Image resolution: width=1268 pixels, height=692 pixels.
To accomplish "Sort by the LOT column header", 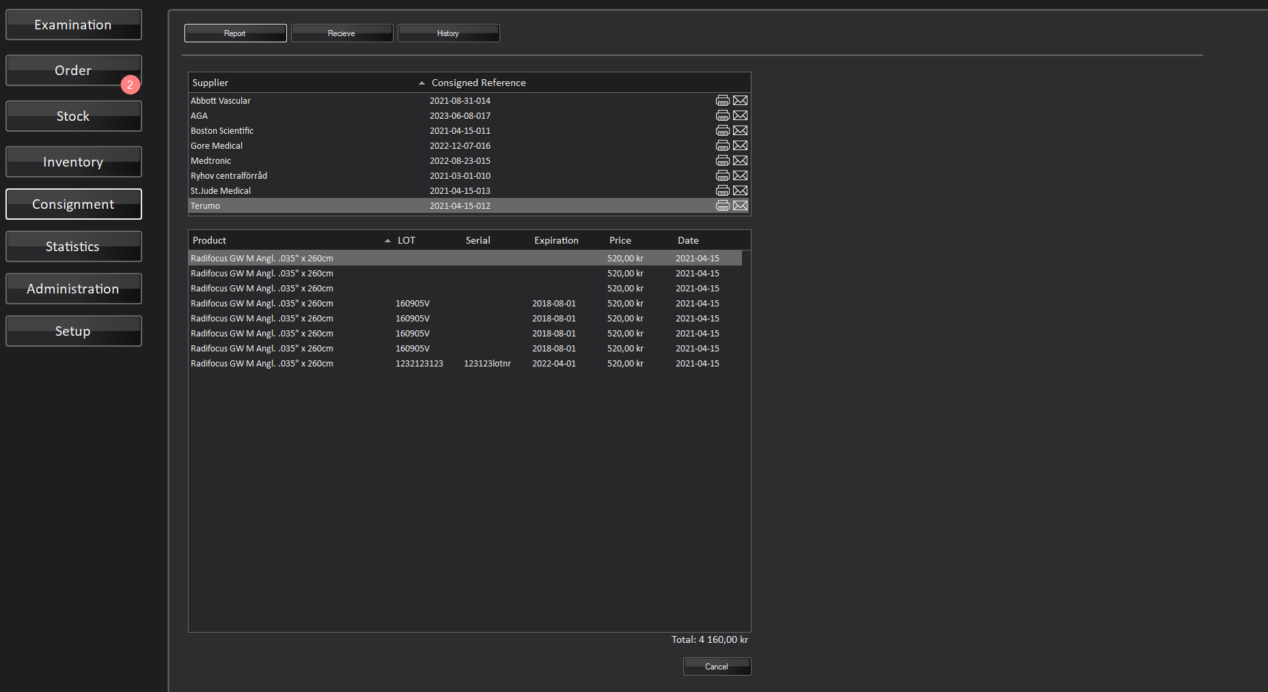I will pyautogui.click(x=428, y=240).
